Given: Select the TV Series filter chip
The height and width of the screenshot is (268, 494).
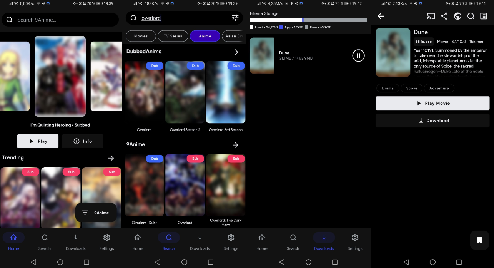Looking at the screenshot, I should (173, 36).
